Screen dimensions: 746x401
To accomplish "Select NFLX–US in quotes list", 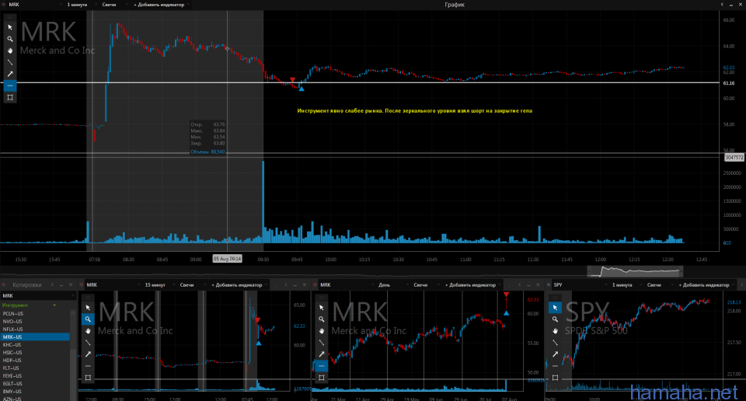I will click(x=35, y=330).
